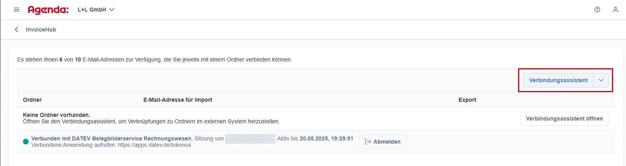Click the Agenda logo
This screenshot has height=166, width=626.
point(48,10)
